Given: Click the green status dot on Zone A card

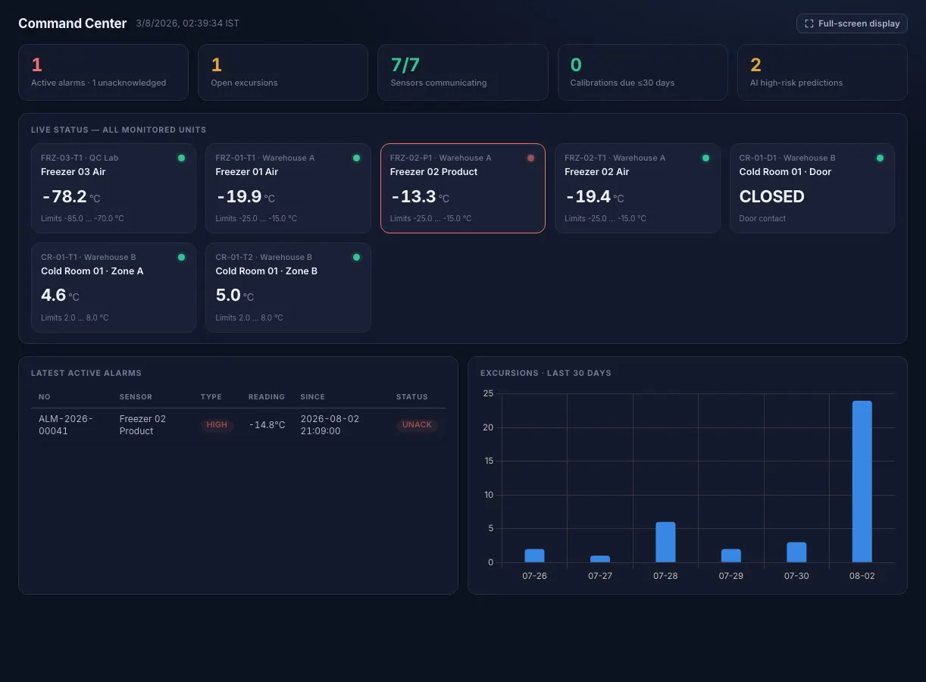Looking at the screenshot, I should [x=181, y=257].
